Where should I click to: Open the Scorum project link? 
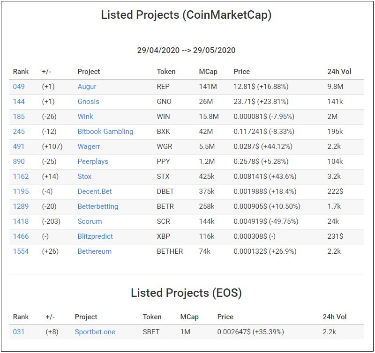(90, 221)
